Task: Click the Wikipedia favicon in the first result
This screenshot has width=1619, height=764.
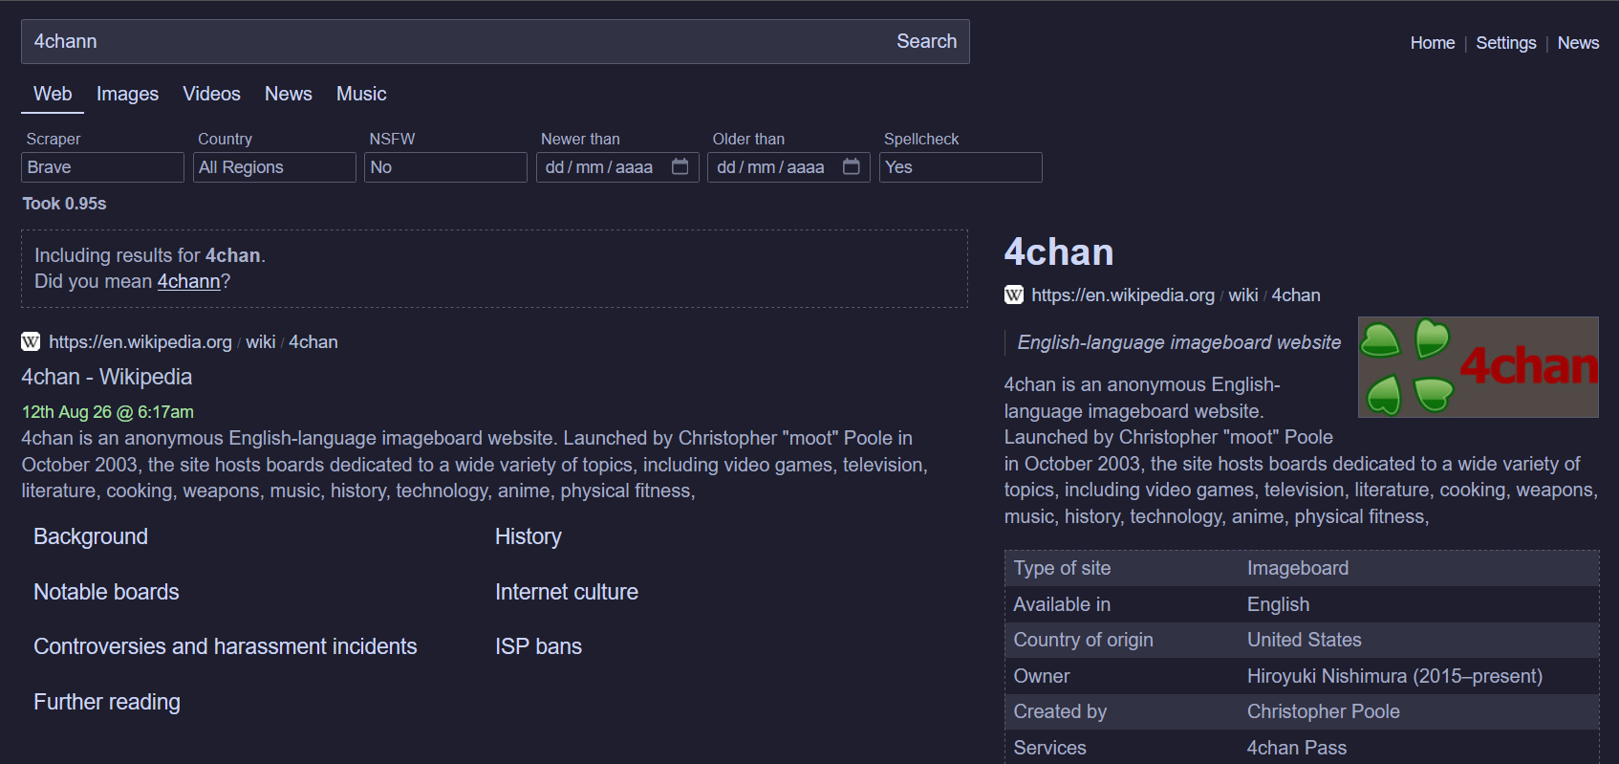Action: (x=31, y=341)
